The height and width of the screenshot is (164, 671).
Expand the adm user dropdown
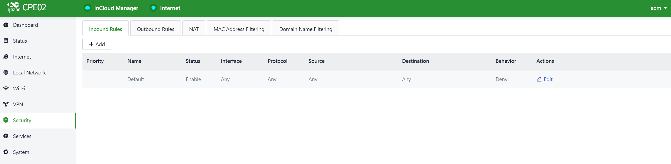(x=659, y=8)
